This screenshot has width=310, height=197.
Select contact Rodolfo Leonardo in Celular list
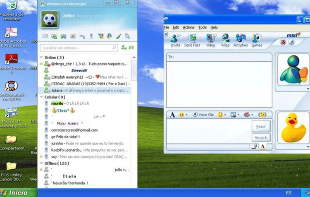[x=85, y=150]
